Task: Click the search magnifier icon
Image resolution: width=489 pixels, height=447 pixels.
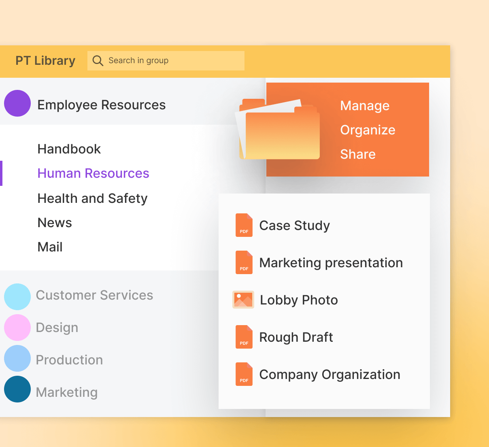Action: [x=98, y=60]
